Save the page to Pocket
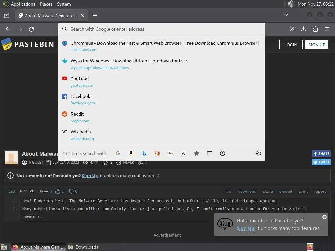Viewport: 335px width, 251px height. click(291, 29)
